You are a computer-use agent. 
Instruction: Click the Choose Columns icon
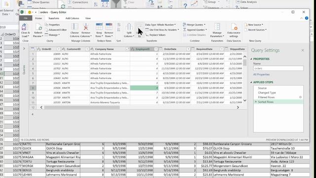coord(75,27)
